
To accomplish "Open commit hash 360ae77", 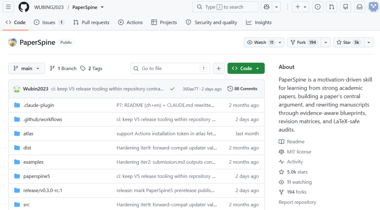I will [x=190, y=89].
